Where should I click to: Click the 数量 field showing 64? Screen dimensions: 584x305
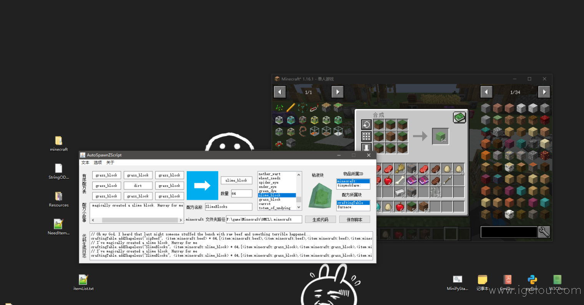(x=242, y=194)
